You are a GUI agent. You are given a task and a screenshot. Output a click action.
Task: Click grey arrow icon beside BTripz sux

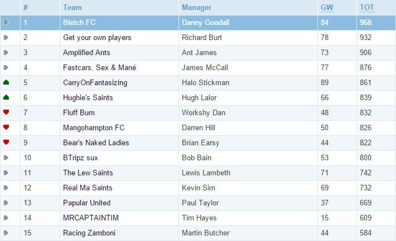[x=6, y=158]
